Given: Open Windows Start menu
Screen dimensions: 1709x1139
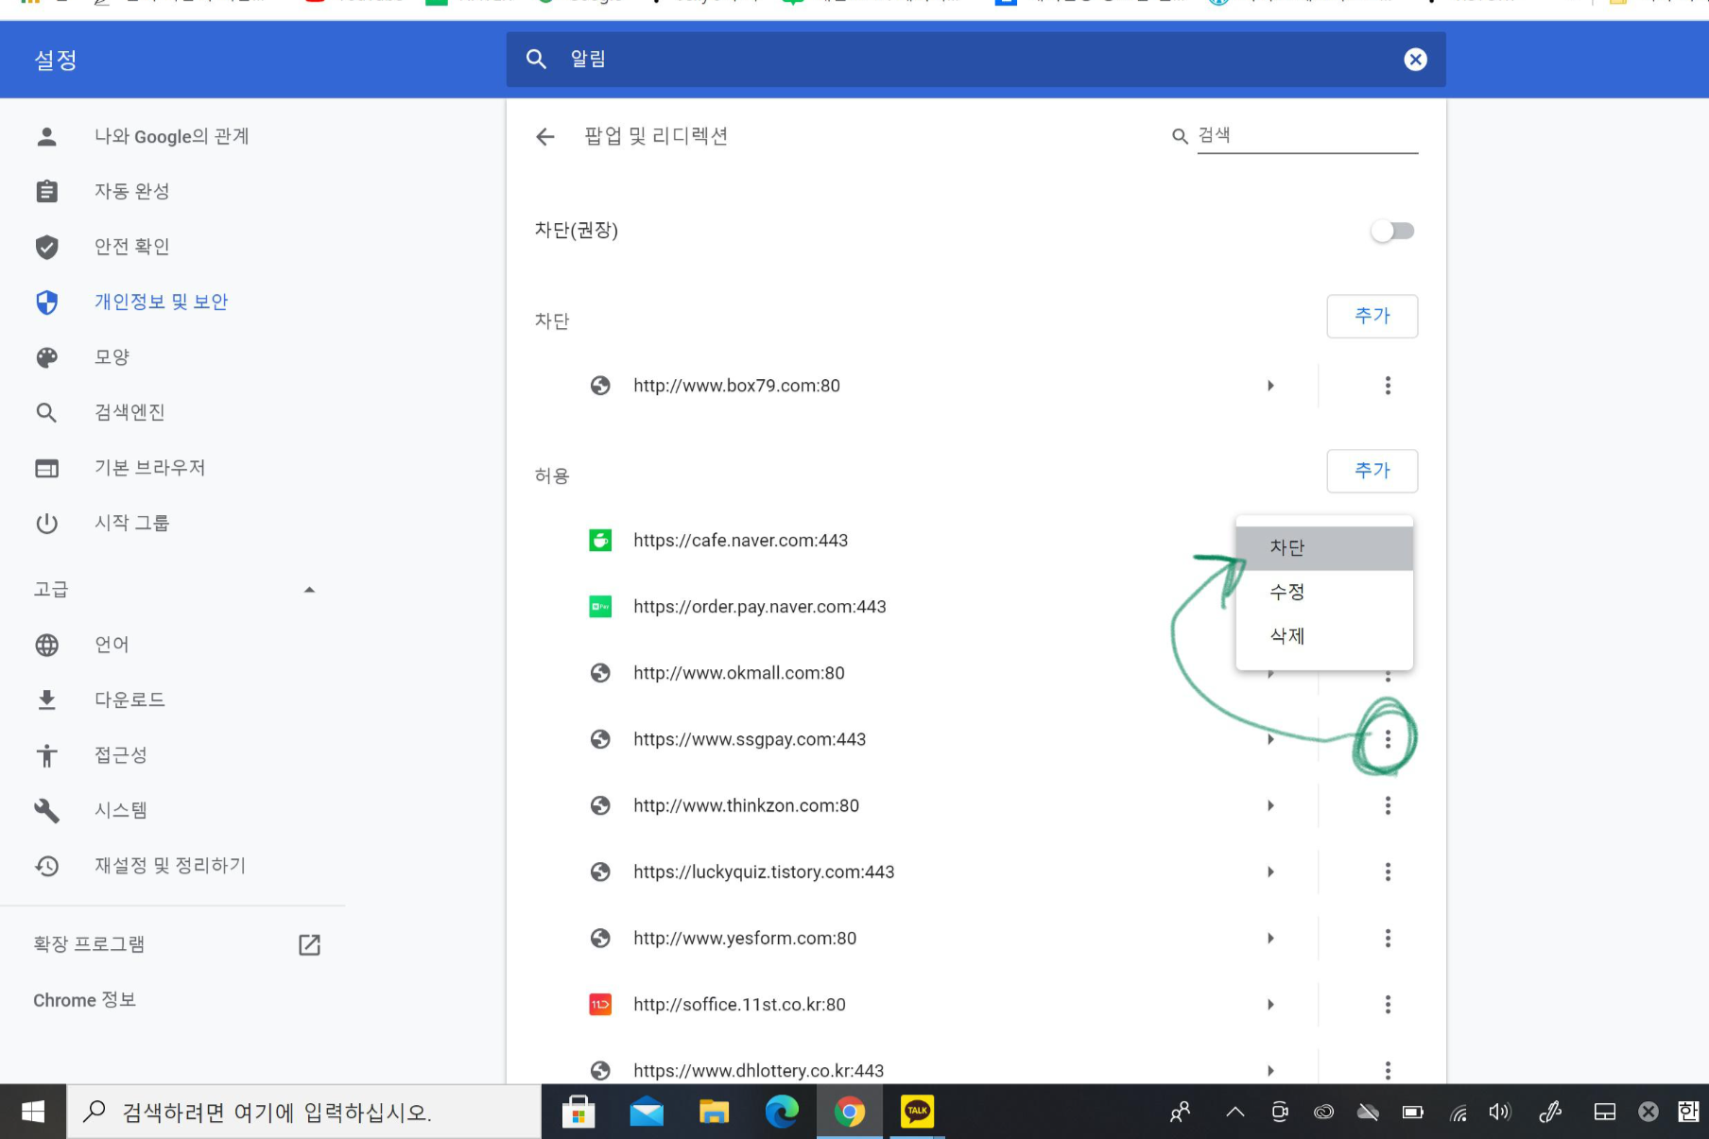Looking at the screenshot, I should pos(33,1112).
